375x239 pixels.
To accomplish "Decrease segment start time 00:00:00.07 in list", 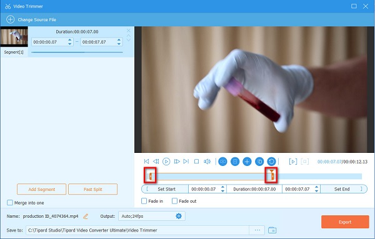I will 69,44.
